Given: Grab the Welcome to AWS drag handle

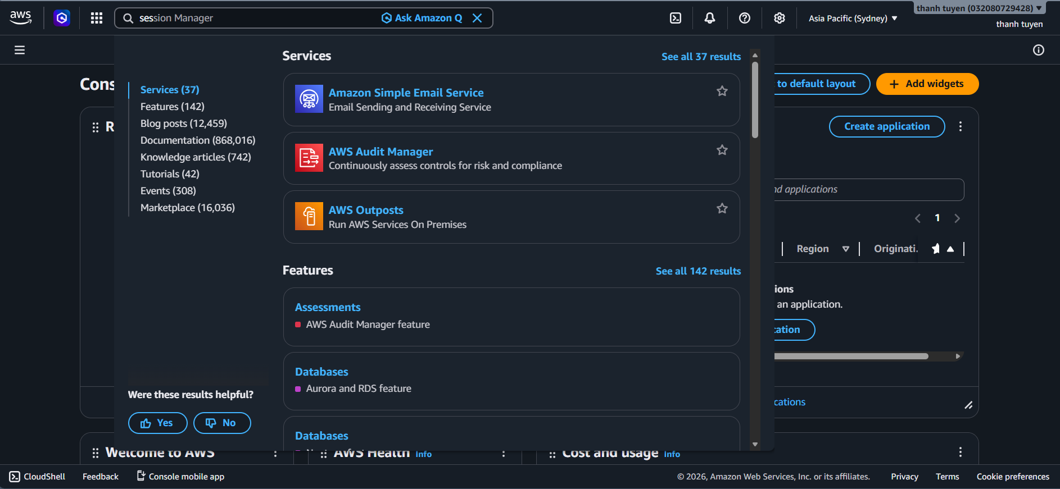Looking at the screenshot, I should (x=96, y=453).
